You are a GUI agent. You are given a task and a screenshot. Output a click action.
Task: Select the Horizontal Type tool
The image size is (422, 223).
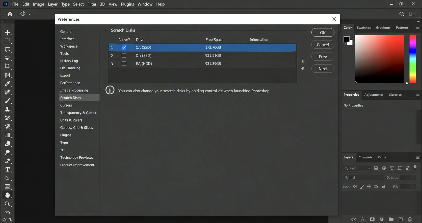coord(7,170)
